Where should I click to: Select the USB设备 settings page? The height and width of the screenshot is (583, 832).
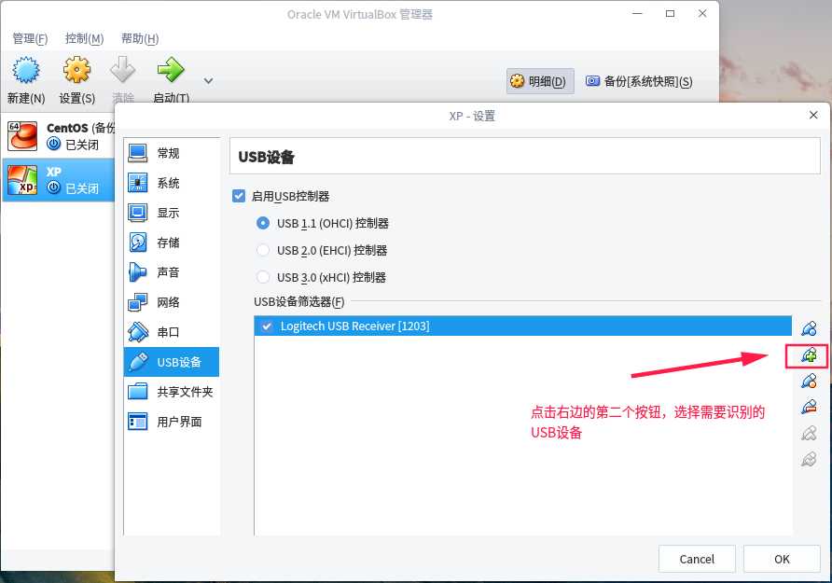(172, 362)
